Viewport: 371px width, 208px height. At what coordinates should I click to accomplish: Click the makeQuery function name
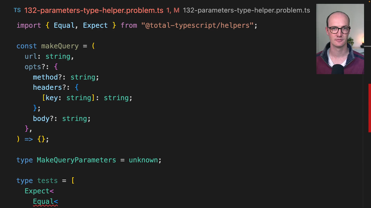click(60, 46)
